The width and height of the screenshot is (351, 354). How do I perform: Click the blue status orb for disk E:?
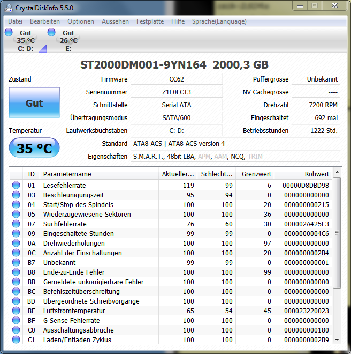51,32
